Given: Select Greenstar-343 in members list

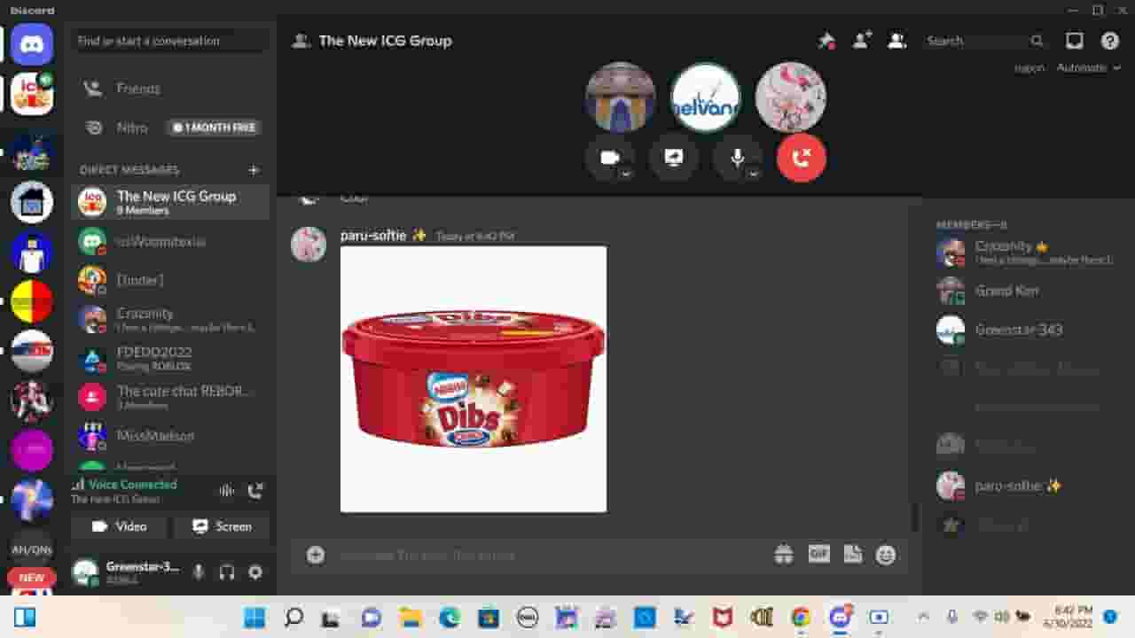Looking at the screenshot, I should (1027, 330).
